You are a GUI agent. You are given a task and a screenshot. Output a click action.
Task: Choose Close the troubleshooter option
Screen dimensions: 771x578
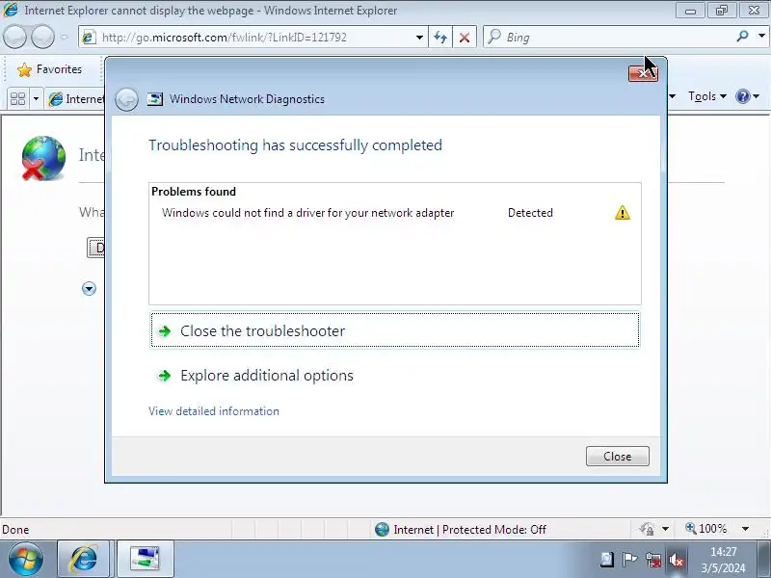(x=395, y=329)
